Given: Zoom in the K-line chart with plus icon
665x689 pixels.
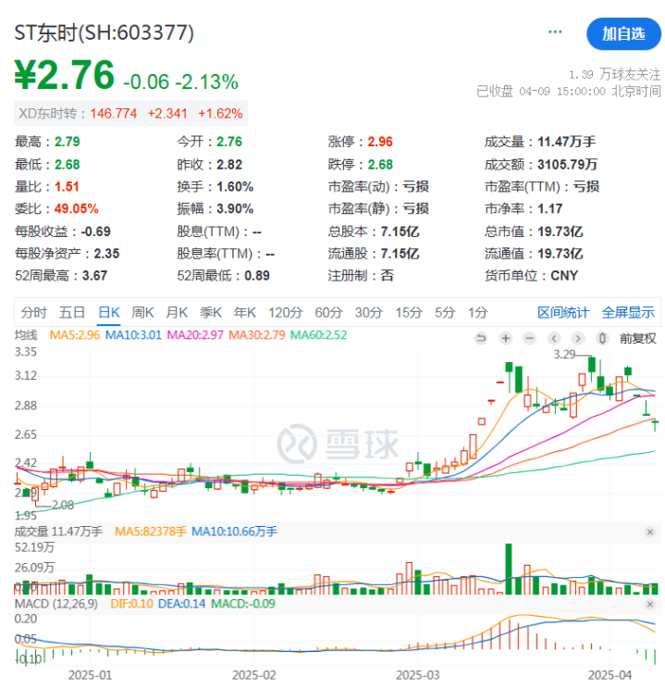Looking at the screenshot, I should coord(506,338).
